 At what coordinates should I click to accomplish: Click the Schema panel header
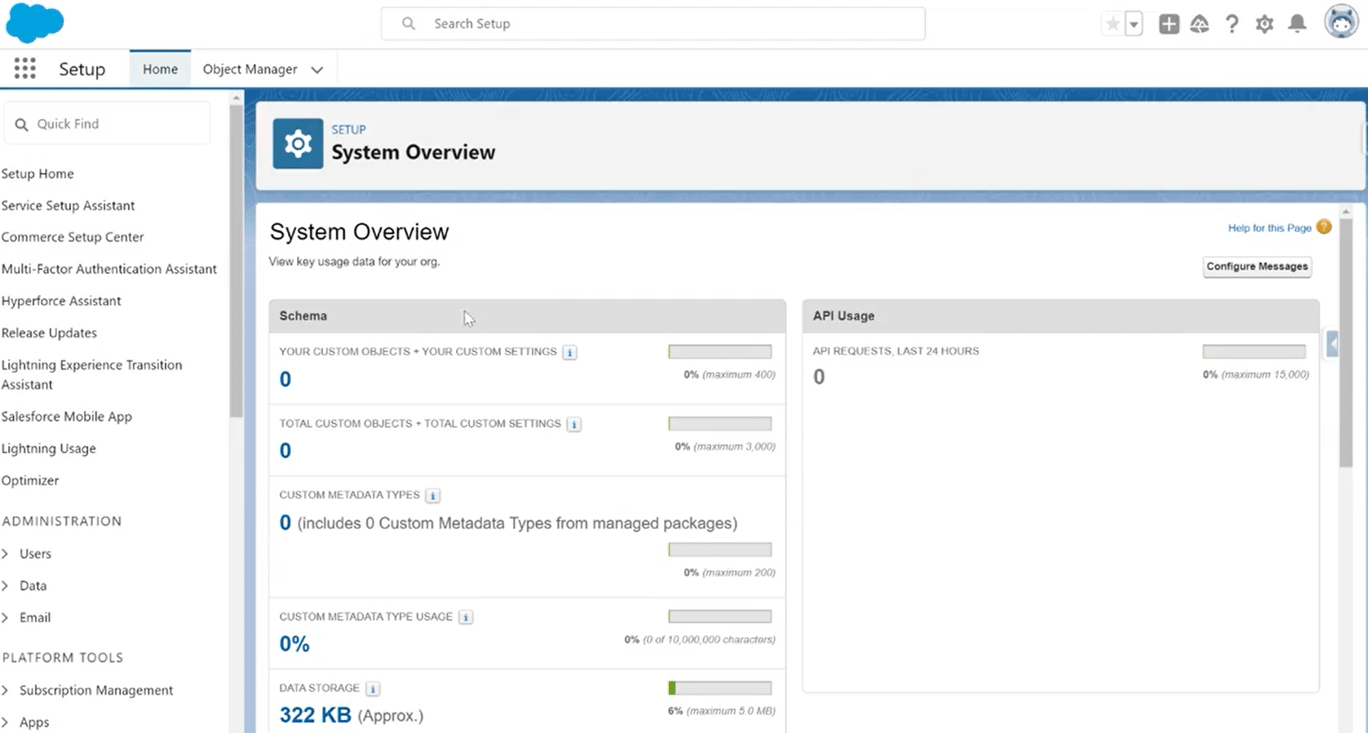527,316
